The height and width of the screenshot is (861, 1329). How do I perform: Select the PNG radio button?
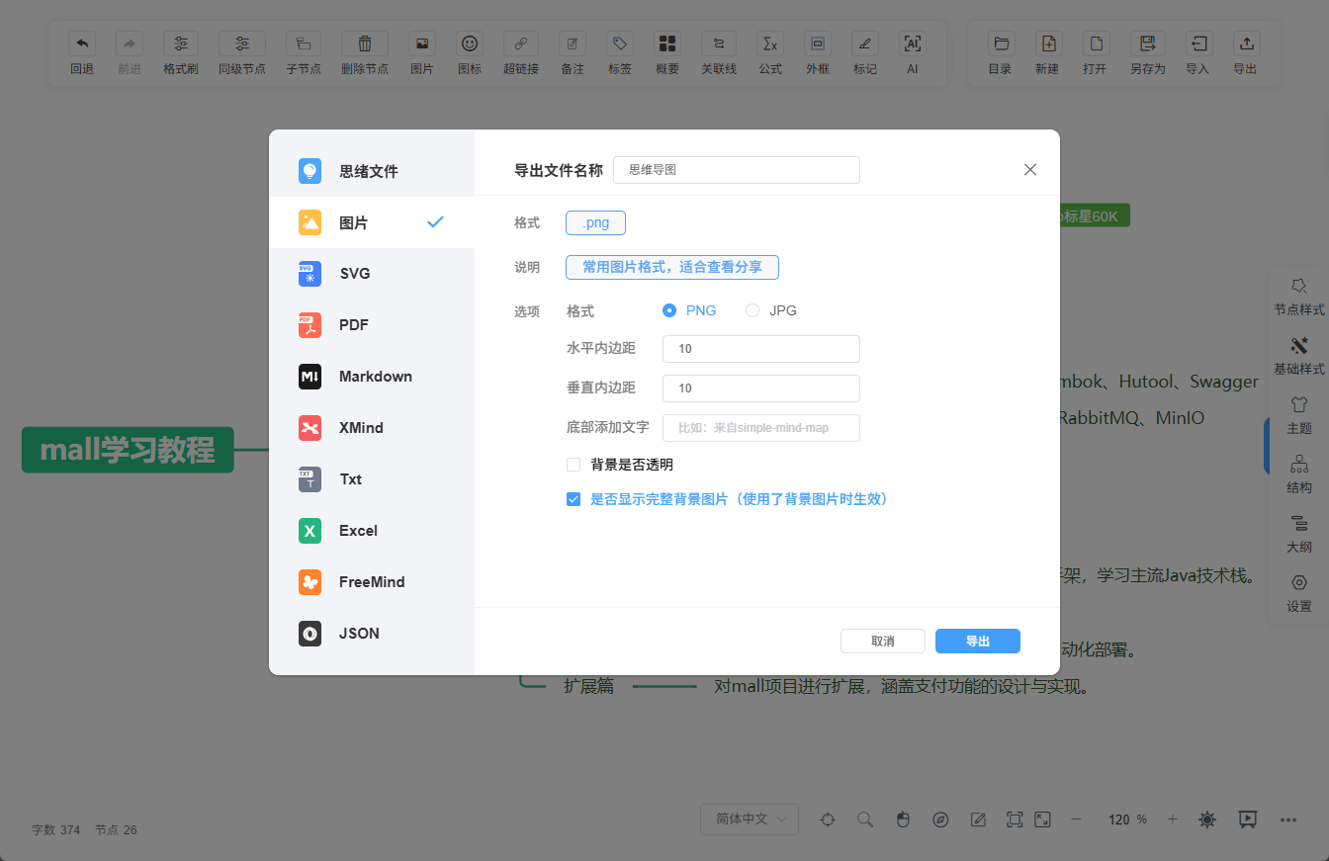(669, 310)
